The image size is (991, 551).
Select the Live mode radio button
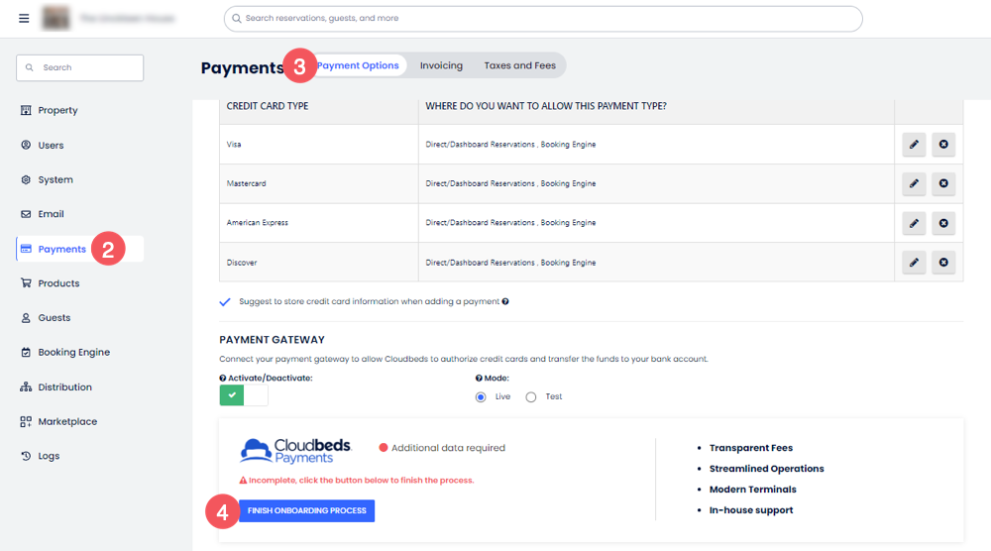pyautogui.click(x=481, y=396)
